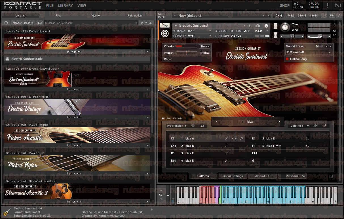Viewport: 344px width, 219px height.
Task: Open pattern browser magnifier for Ibiza A
Action: [241, 139]
